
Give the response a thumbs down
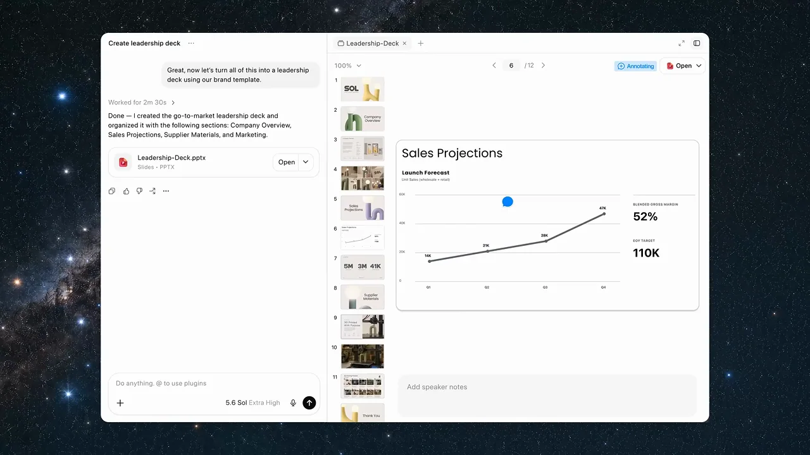click(139, 191)
